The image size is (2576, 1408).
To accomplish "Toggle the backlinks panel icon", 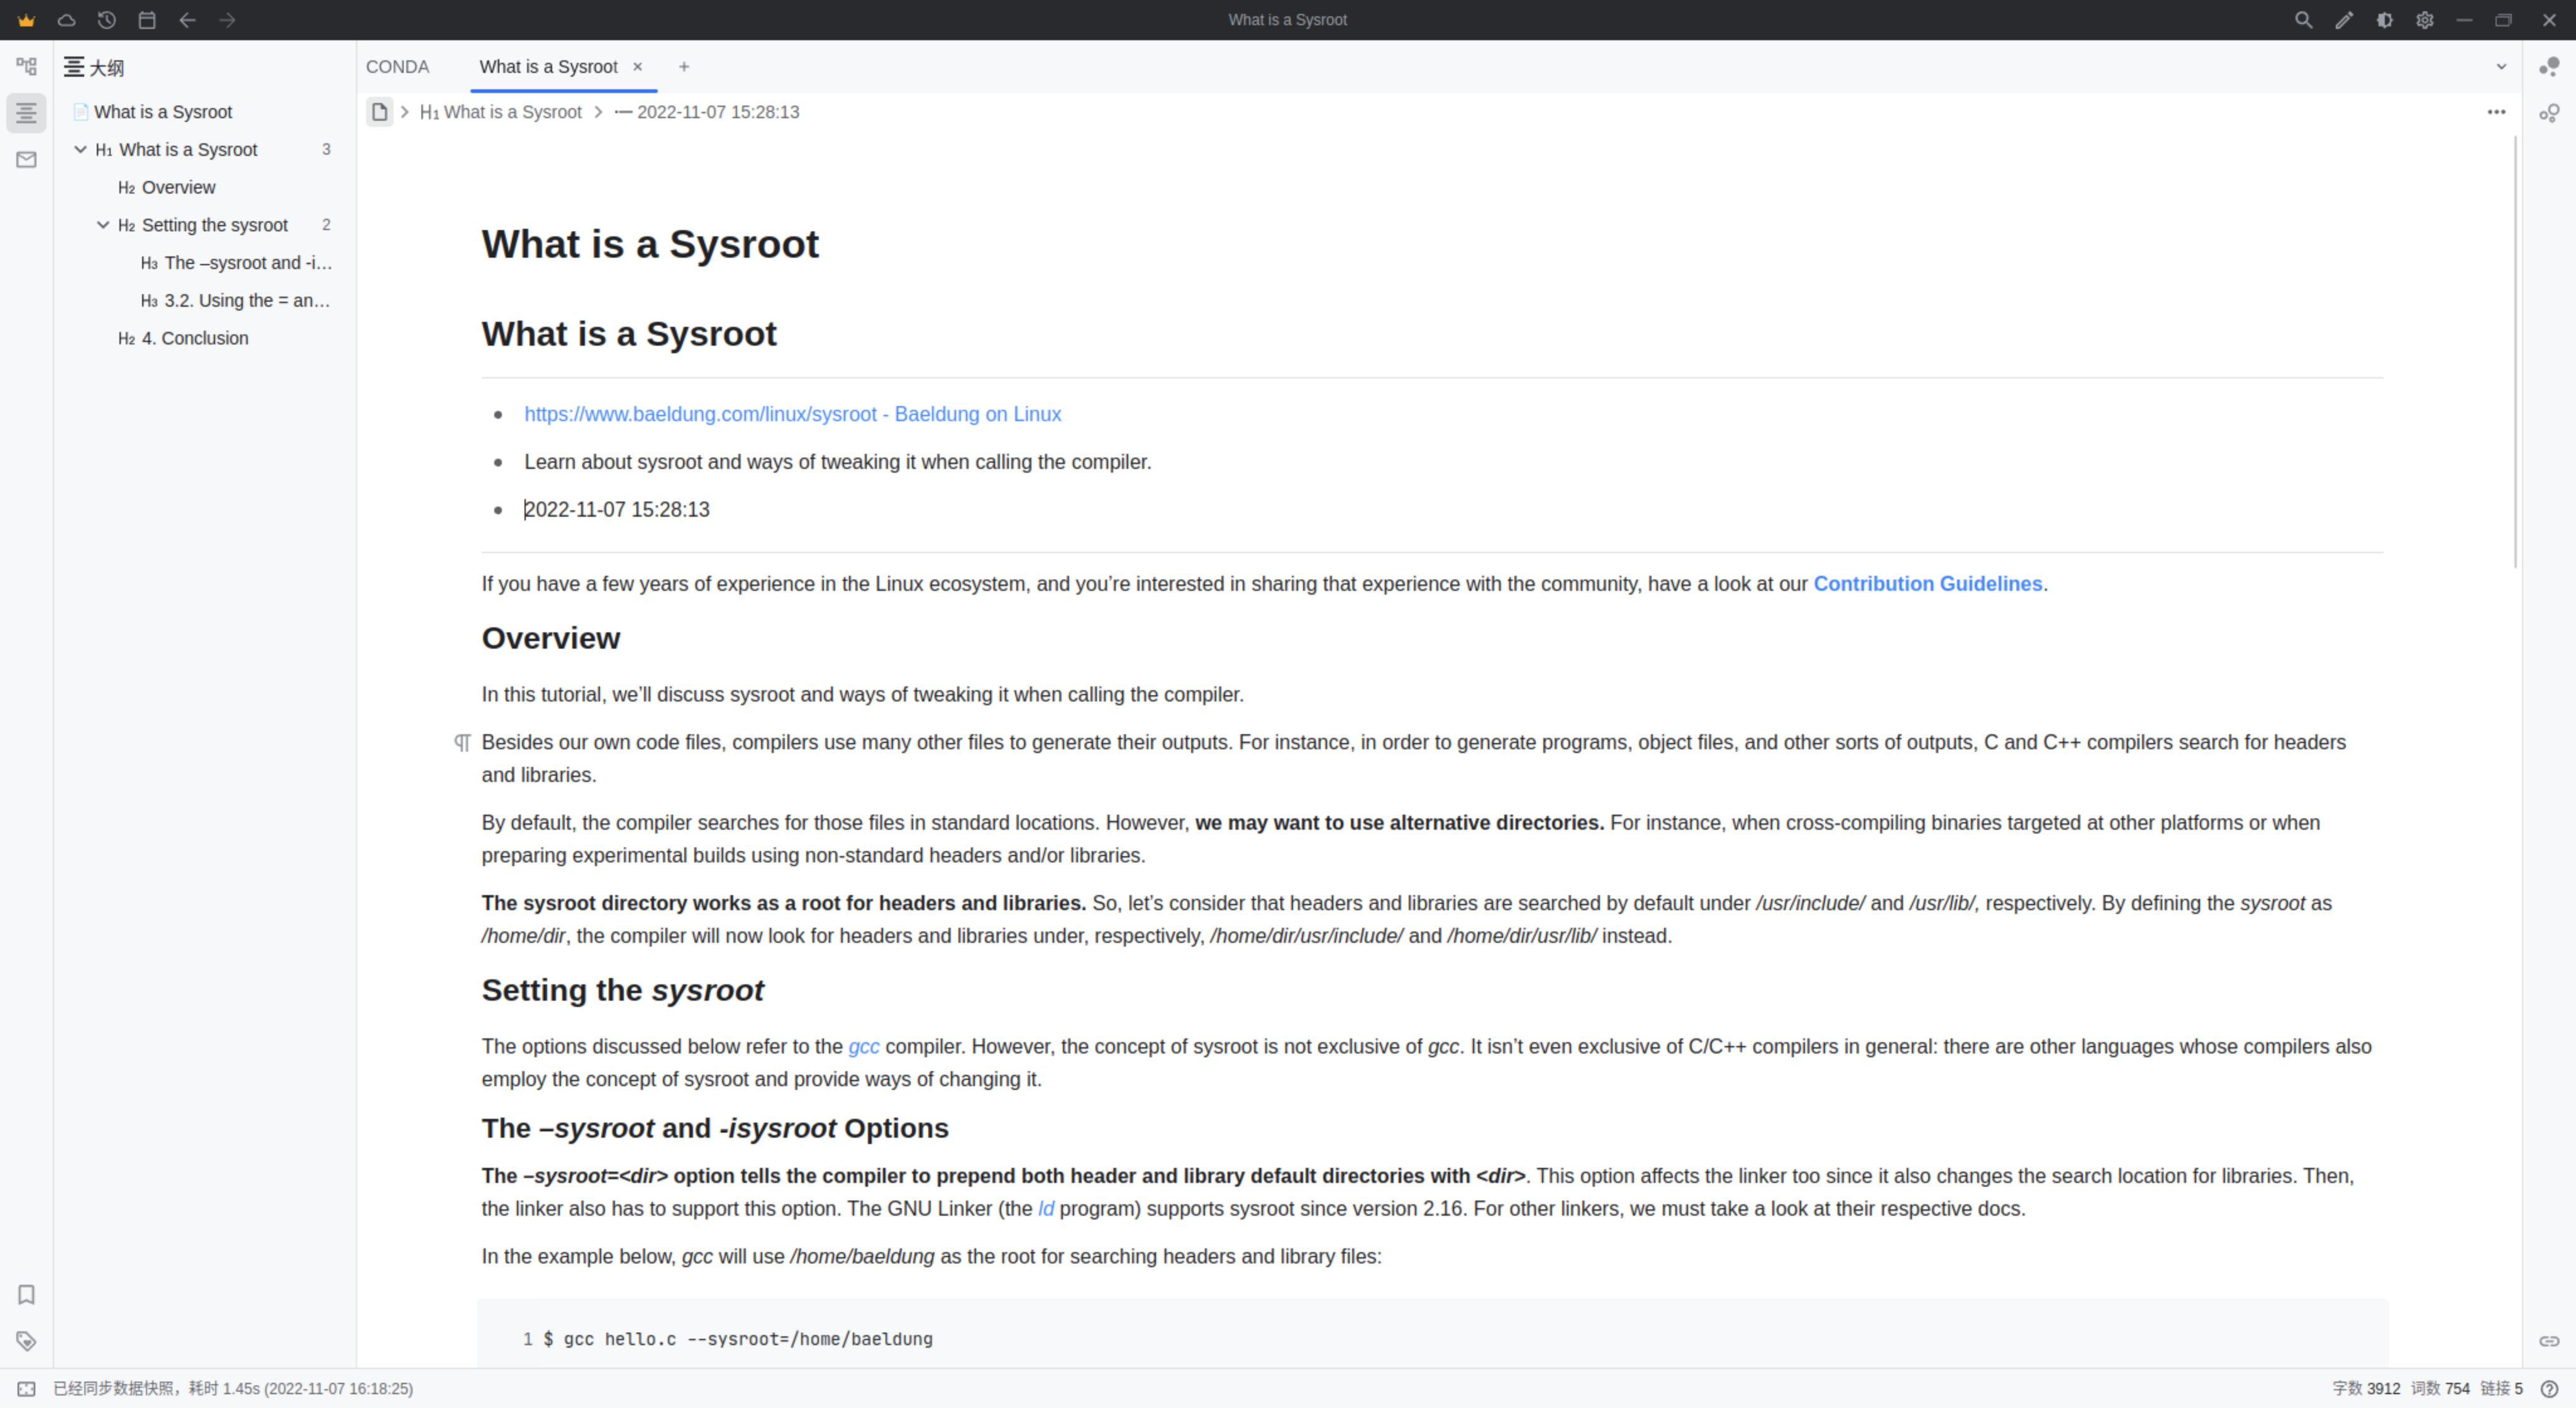I will point(2549,1341).
